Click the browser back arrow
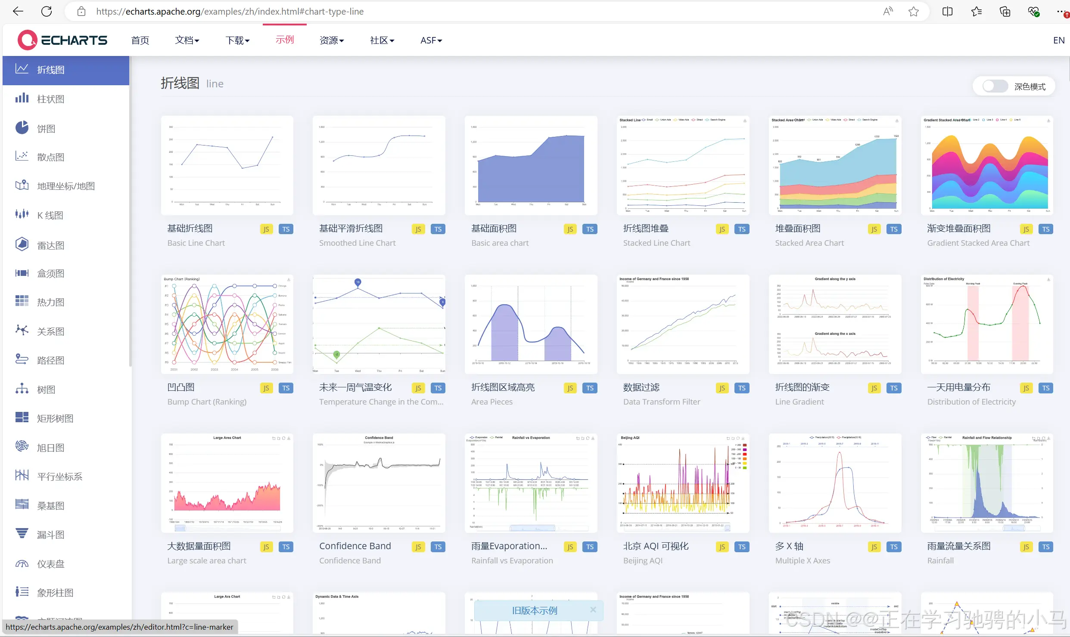Screen dimensions: 1070x637 18,11
